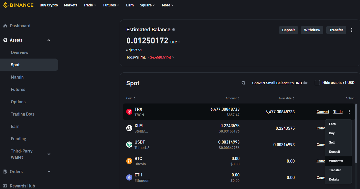Expand the Third-Party Wallet section
The height and width of the screenshot is (189, 360).
tap(49, 154)
